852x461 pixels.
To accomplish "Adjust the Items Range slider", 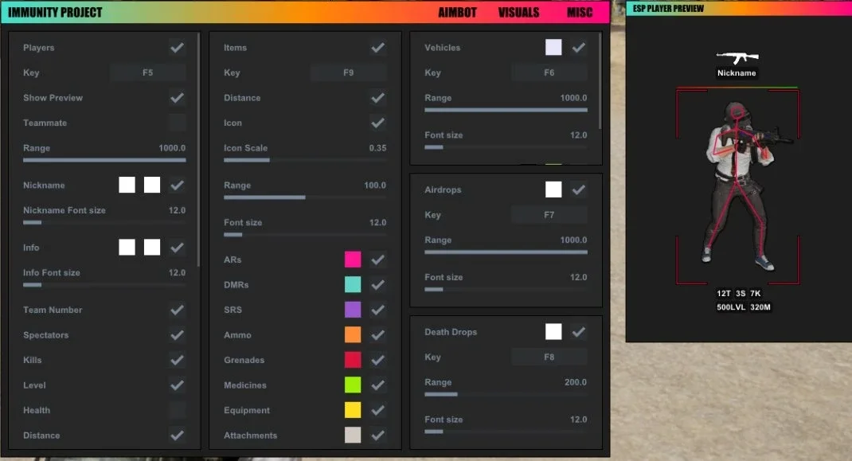I will pyautogui.click(x=305, y=197).
